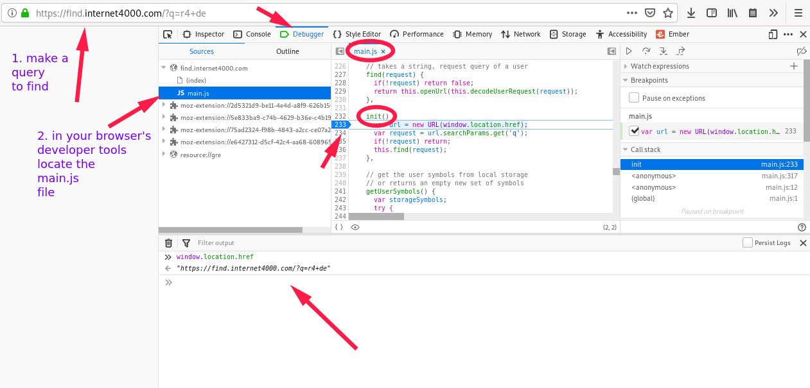
Task: Expand the moz-extension://75ad2324 node
Action: tap(164, 130)
